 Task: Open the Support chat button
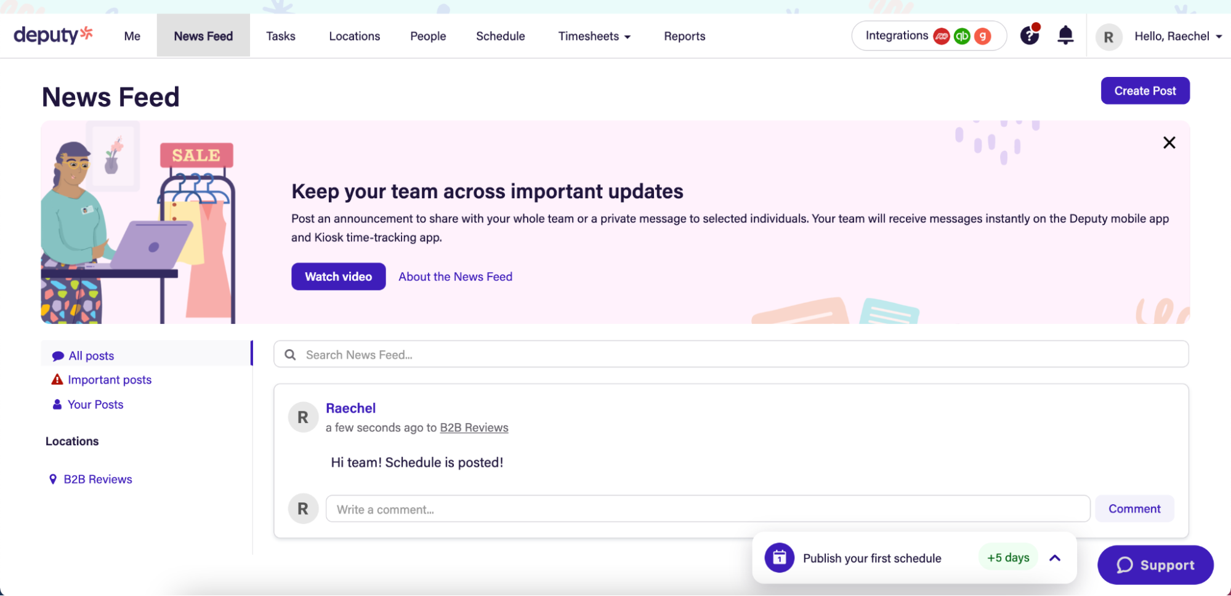click(x=1155, y=565)
